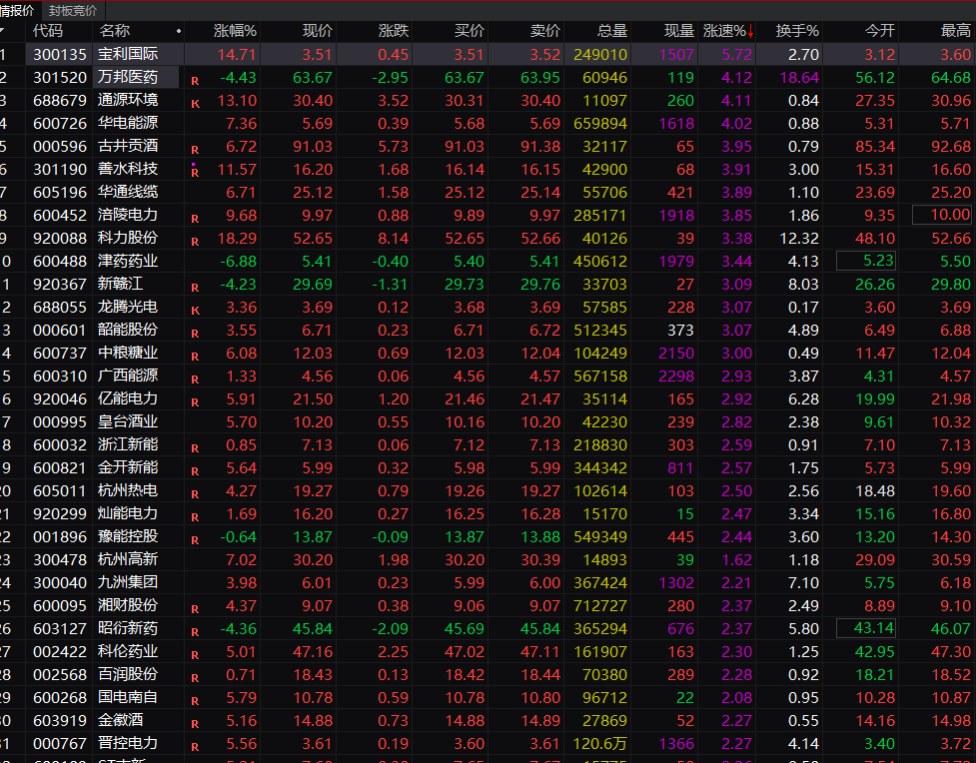Click the R marker beside 湘财股份
The image size is (976, 763).
195,609
